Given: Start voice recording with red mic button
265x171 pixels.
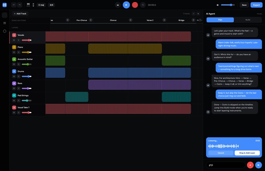Looking at the screenshot, I should (x=250, y=165).
